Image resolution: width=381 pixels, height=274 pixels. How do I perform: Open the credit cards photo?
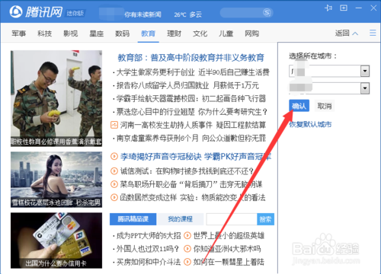coord(56,241)
